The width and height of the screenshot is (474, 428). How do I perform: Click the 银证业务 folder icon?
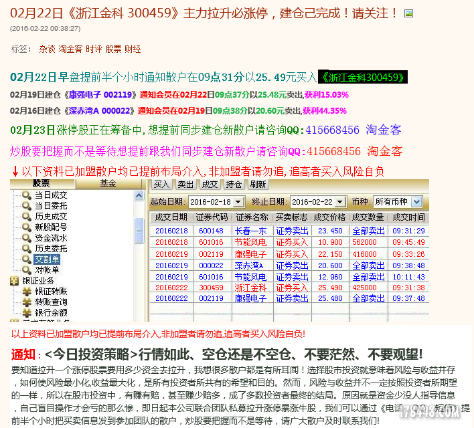point(15,281)
